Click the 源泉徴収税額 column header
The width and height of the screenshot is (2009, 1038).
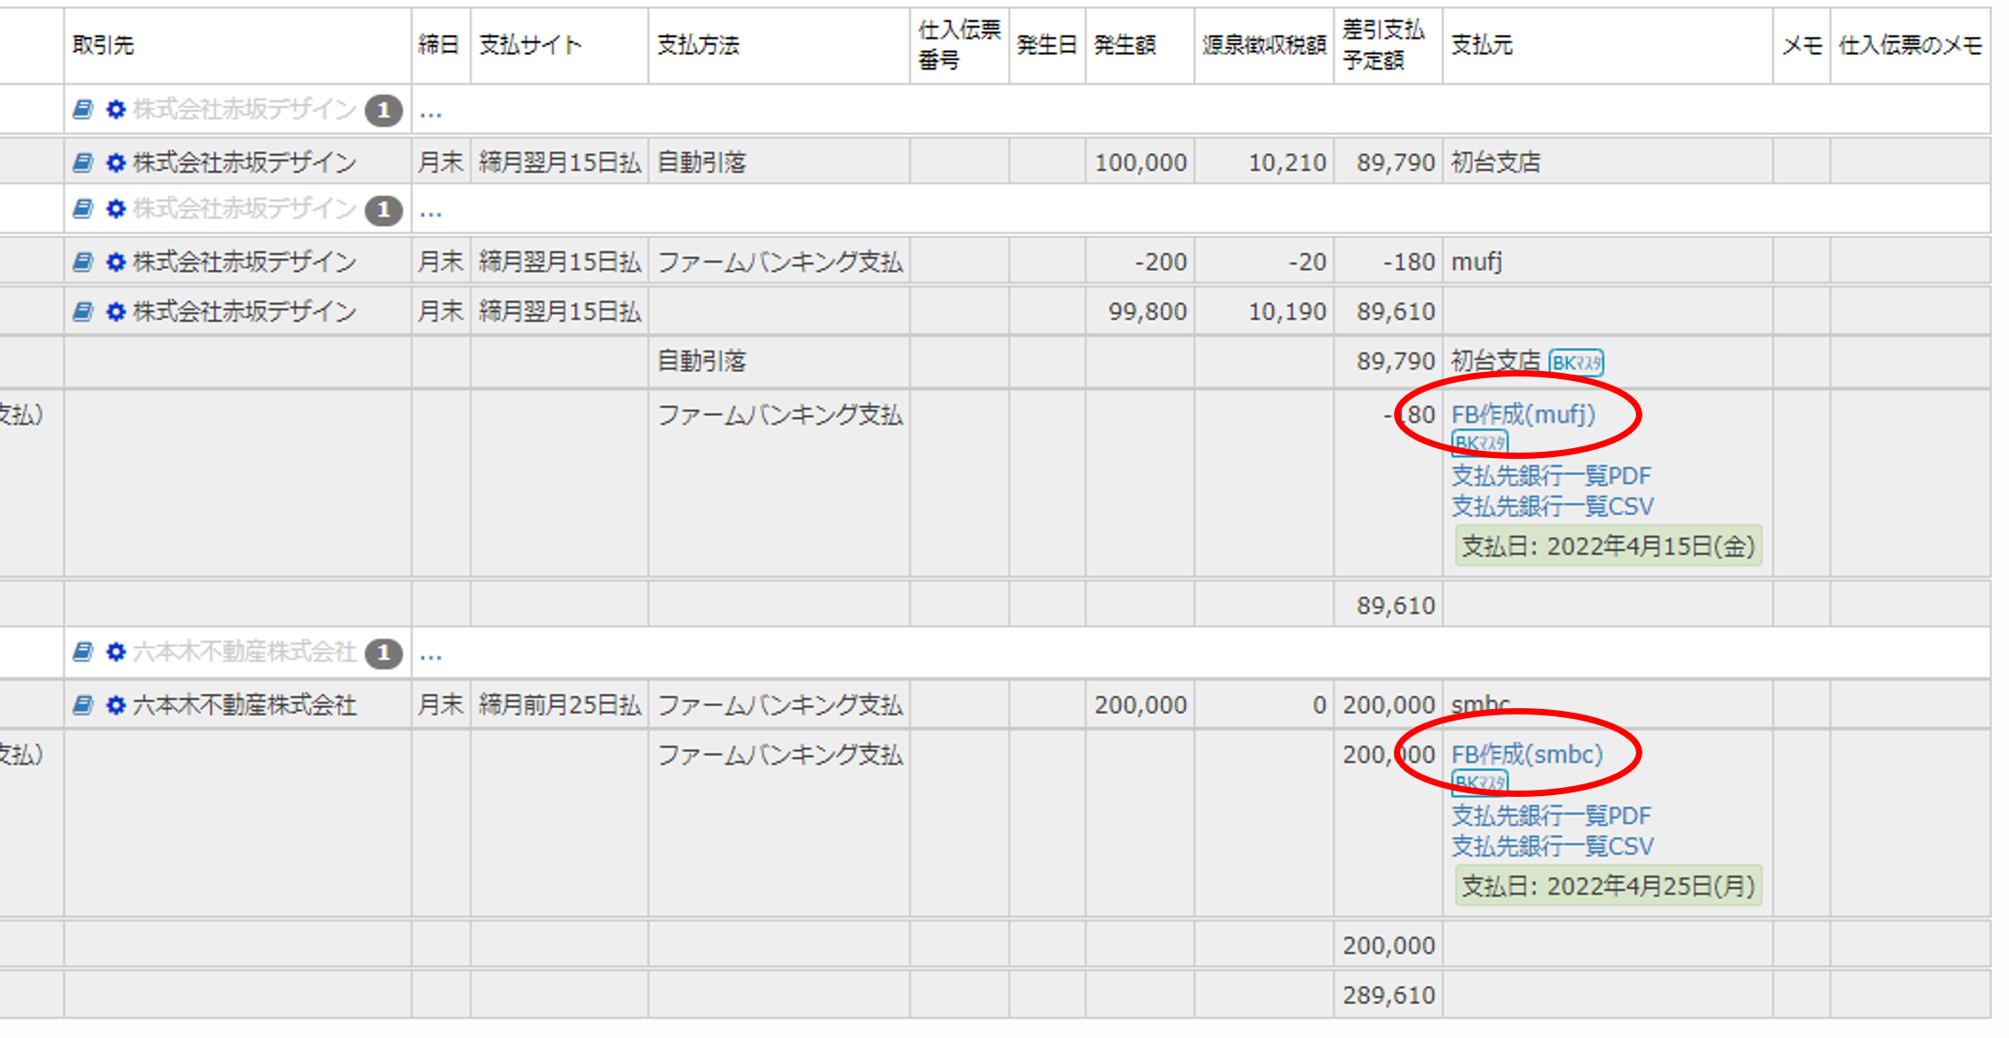click(1264, 46)
